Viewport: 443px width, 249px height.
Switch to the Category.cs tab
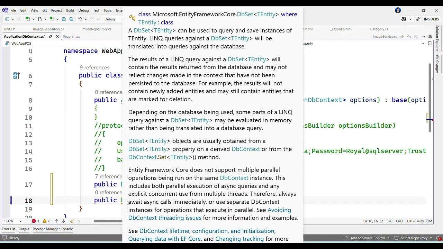[x=379, y=29]
